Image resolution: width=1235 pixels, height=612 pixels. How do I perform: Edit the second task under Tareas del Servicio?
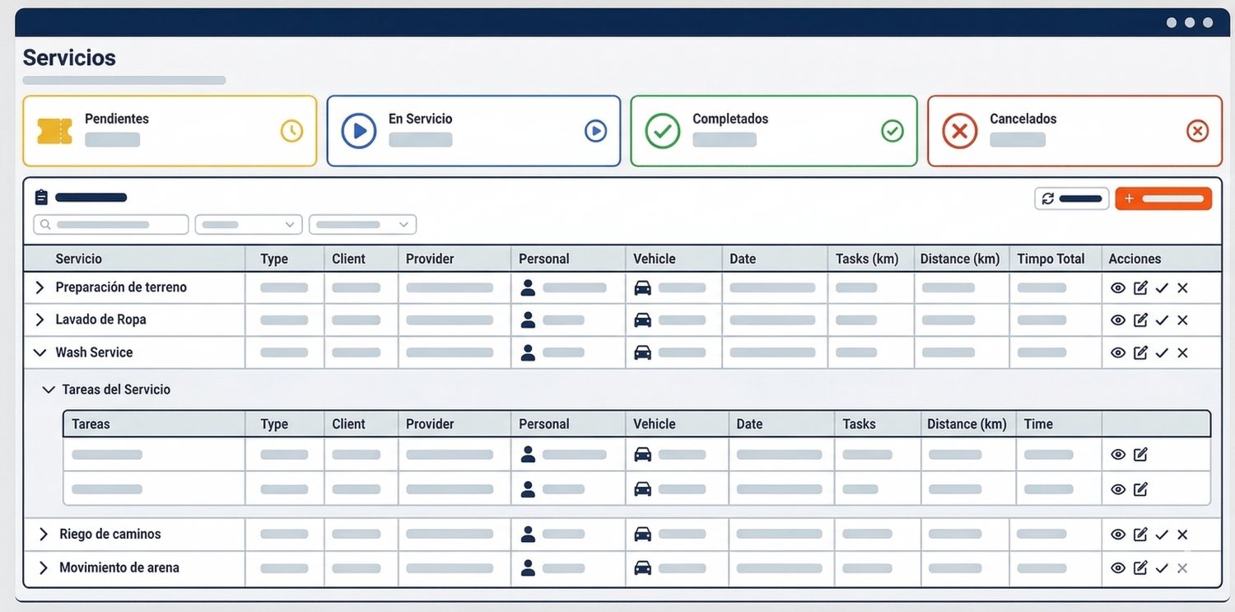click(x=1140, y=489)
